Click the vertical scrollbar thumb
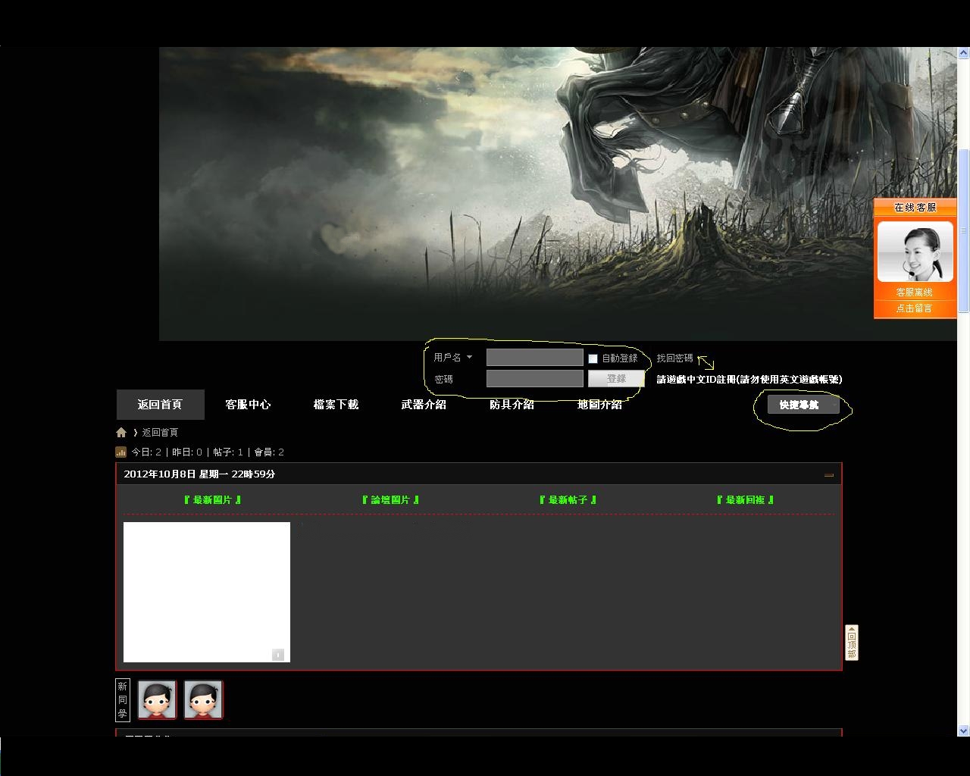 [963, 230]
